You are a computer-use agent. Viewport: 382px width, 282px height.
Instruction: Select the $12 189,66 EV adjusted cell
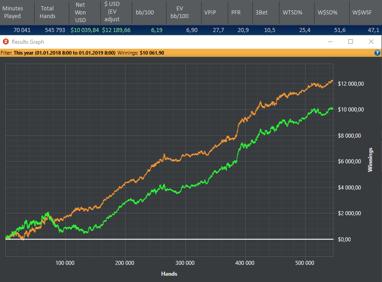(116, 30)
